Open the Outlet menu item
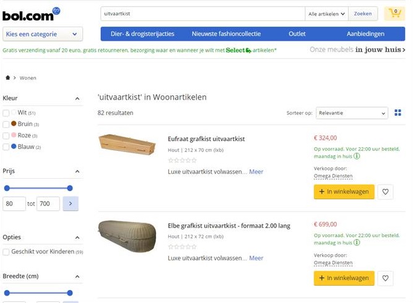 [297, 34]
